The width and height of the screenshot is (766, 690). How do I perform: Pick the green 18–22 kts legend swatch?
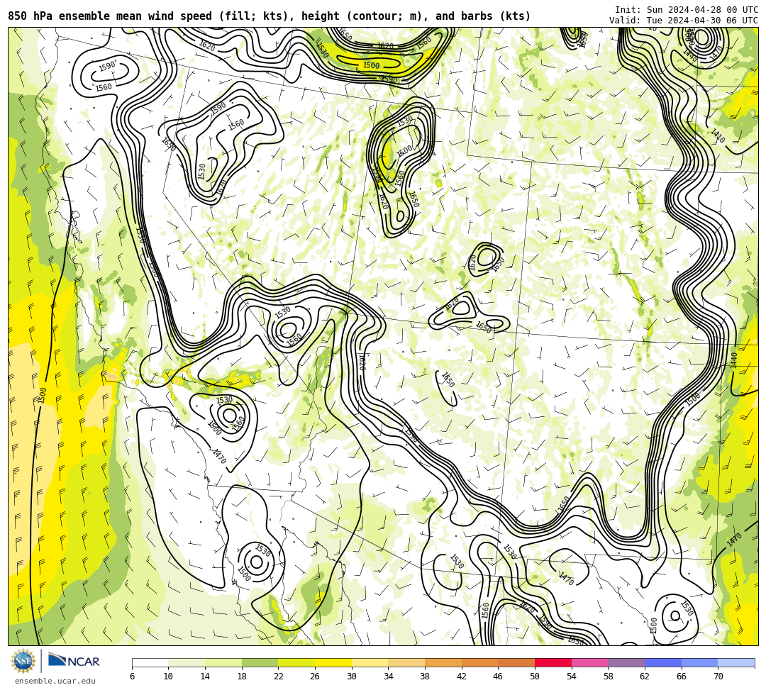[x=260, y=662]
